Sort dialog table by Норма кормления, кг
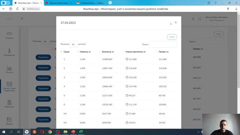The height and width of the screenshot is (135, 240). point(135,52)
